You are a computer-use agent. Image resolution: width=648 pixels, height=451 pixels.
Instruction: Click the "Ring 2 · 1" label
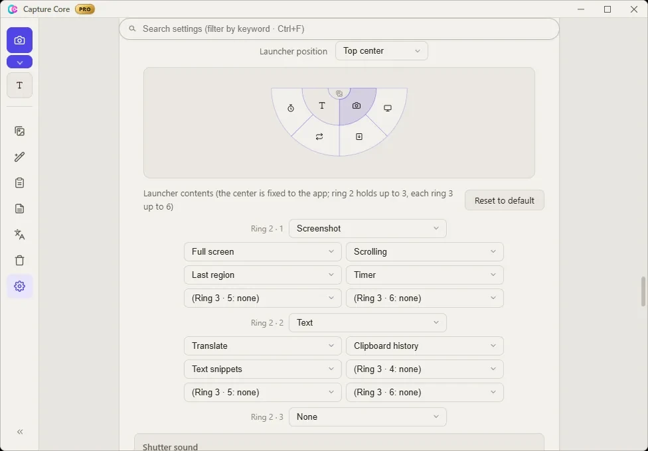pos(267,228)
